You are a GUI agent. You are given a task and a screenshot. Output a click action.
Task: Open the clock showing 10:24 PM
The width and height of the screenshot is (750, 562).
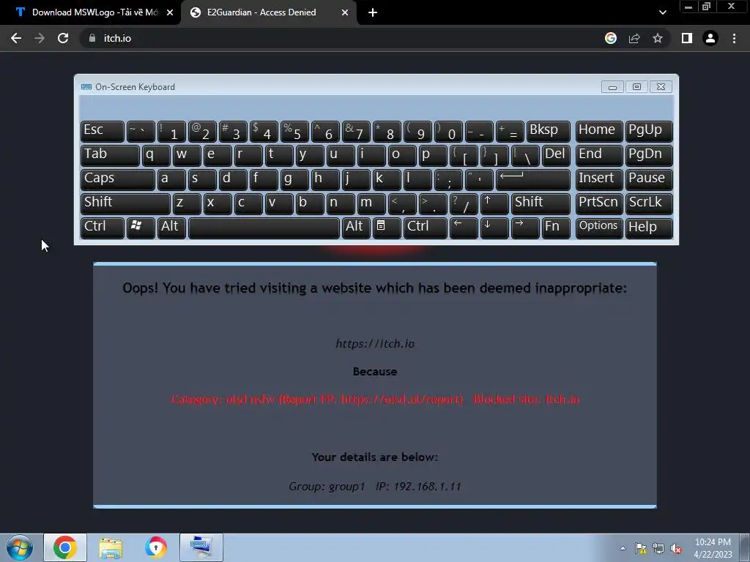pyautogui.click(x=713, y=548)
